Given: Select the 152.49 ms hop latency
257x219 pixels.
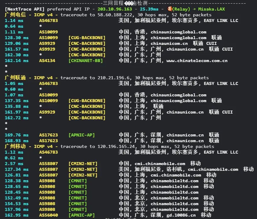Looking at the screenshot, I should coord(17,198).
